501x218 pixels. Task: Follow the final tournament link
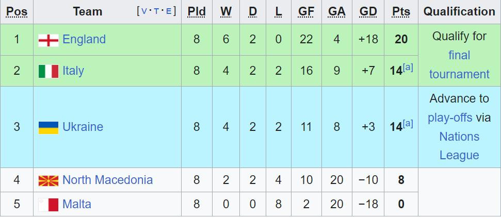coord(459,64)
